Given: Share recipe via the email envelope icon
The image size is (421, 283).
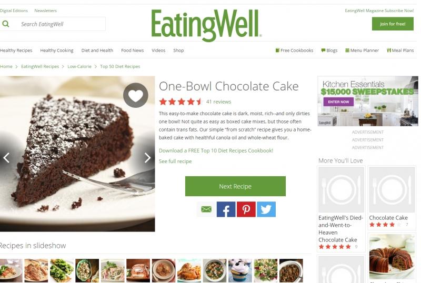Looking at the screenshot, I should [x=206, y=209].
